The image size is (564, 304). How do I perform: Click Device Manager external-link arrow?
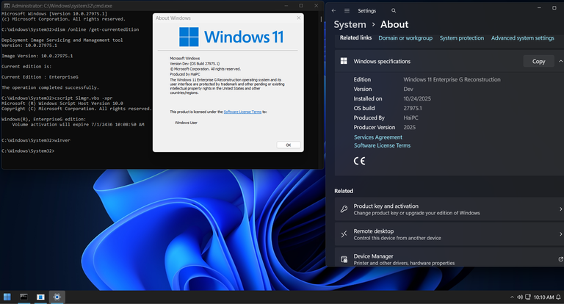(x=560, y=259)
